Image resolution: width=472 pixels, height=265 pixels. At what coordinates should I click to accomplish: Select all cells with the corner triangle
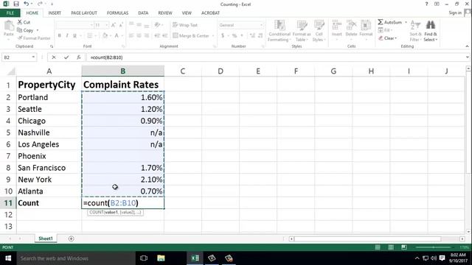coord(11,71)
